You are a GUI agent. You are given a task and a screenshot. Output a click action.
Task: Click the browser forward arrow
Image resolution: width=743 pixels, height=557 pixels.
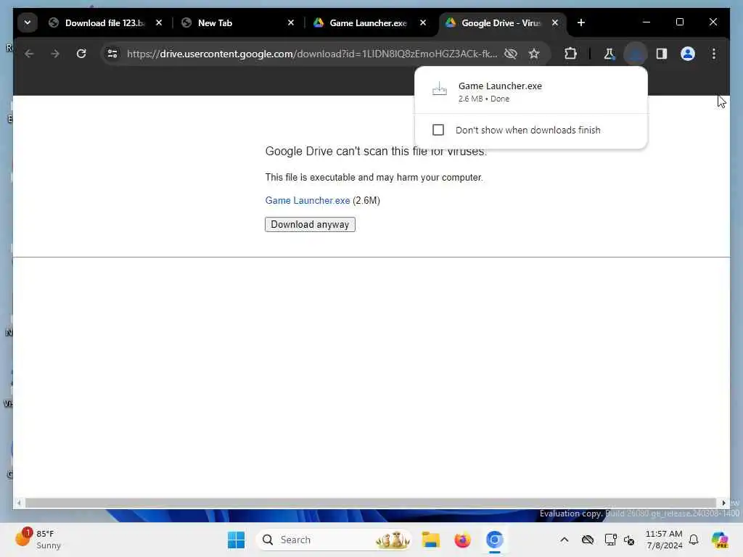pos(55,54)
